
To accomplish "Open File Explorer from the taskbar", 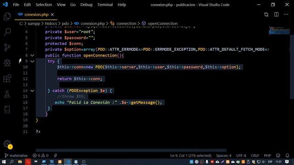I will (x=20, y=162).
